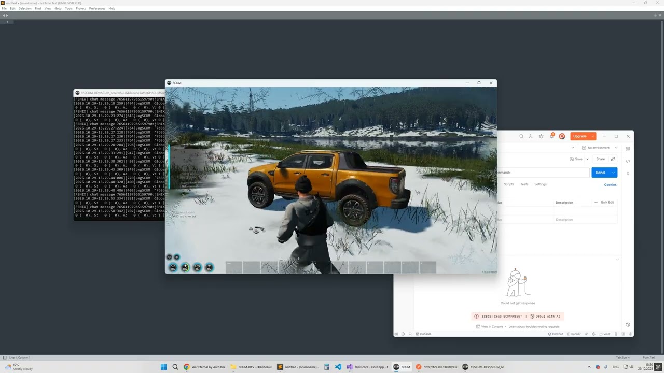Click Debug with AI

pos(545,316)
